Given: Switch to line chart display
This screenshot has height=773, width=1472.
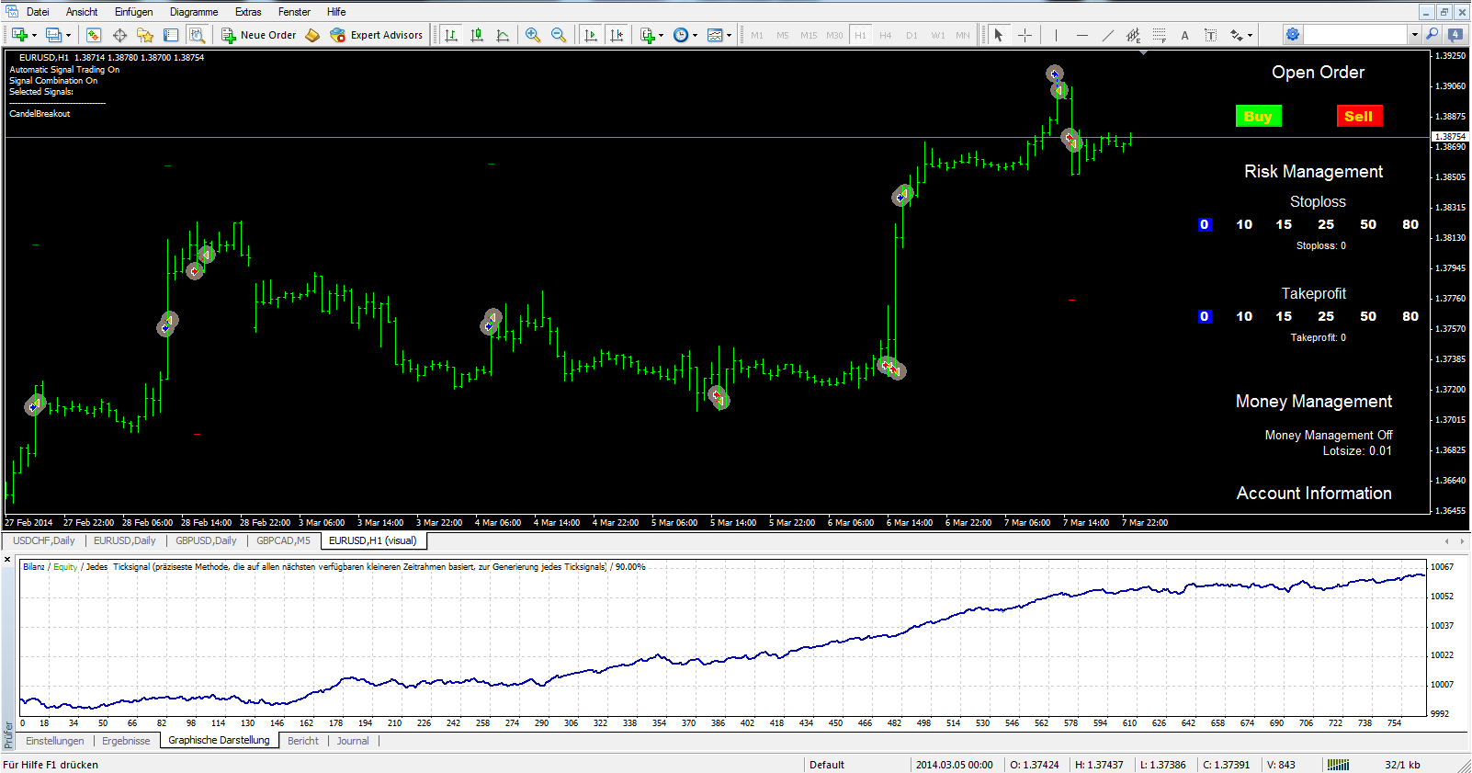Looking at the screenshot, I should click(503, 35).
